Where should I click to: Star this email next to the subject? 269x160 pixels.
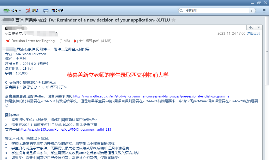(x=174, y=20)
